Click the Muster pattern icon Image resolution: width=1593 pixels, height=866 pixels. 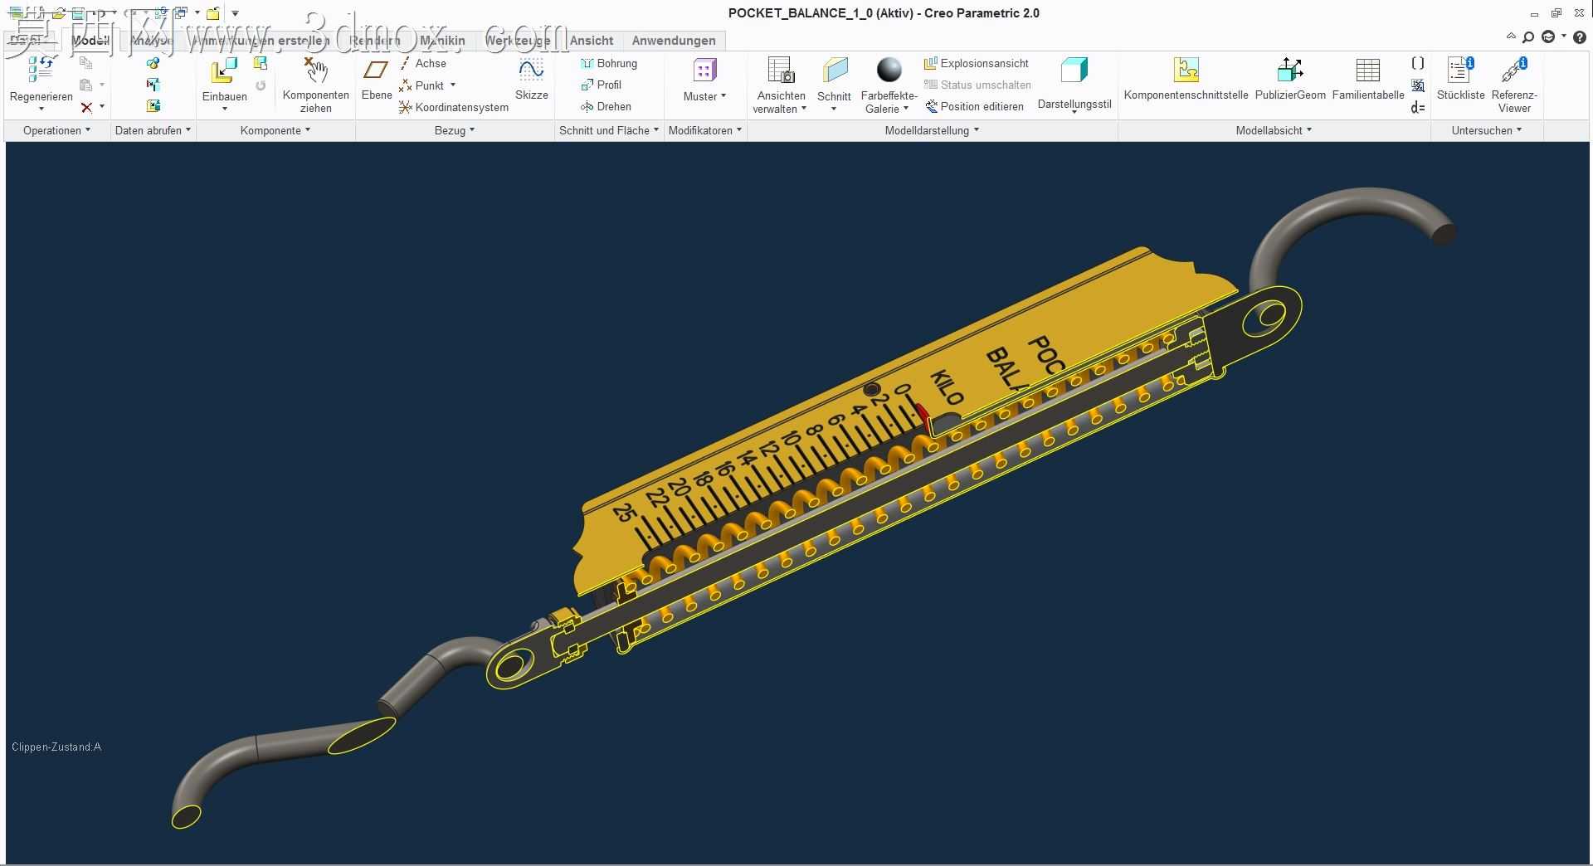pyautogui.click(x=704, y=71)
